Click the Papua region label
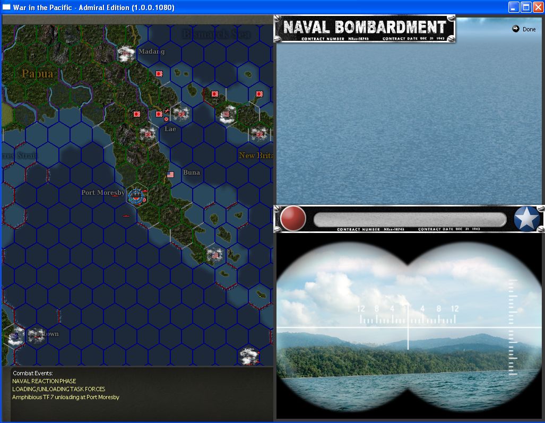 (38, 74)
